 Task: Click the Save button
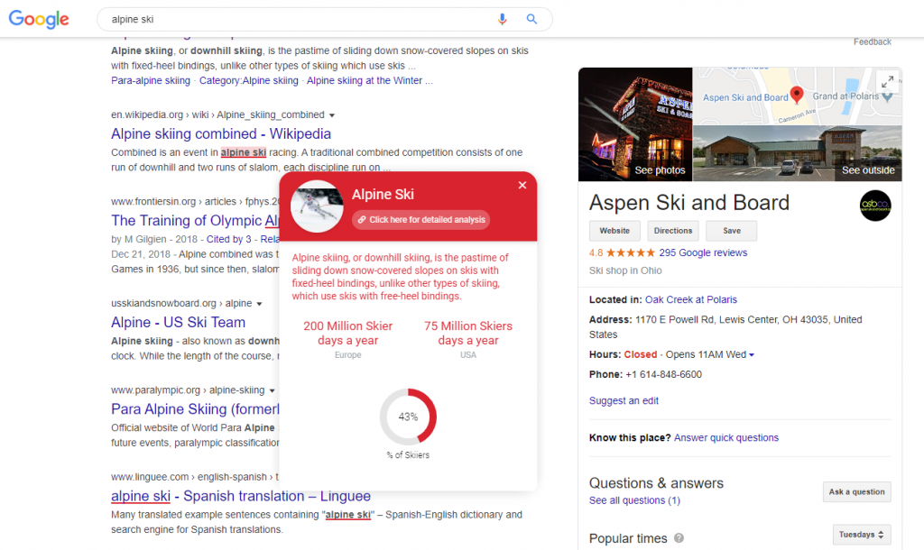pos(732,231)
